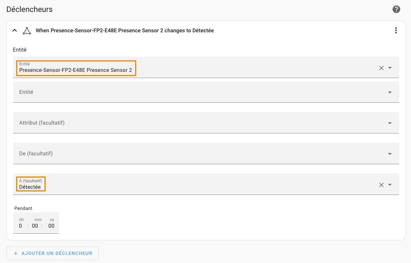Click the hours field under Pendant

click(20, 226)
